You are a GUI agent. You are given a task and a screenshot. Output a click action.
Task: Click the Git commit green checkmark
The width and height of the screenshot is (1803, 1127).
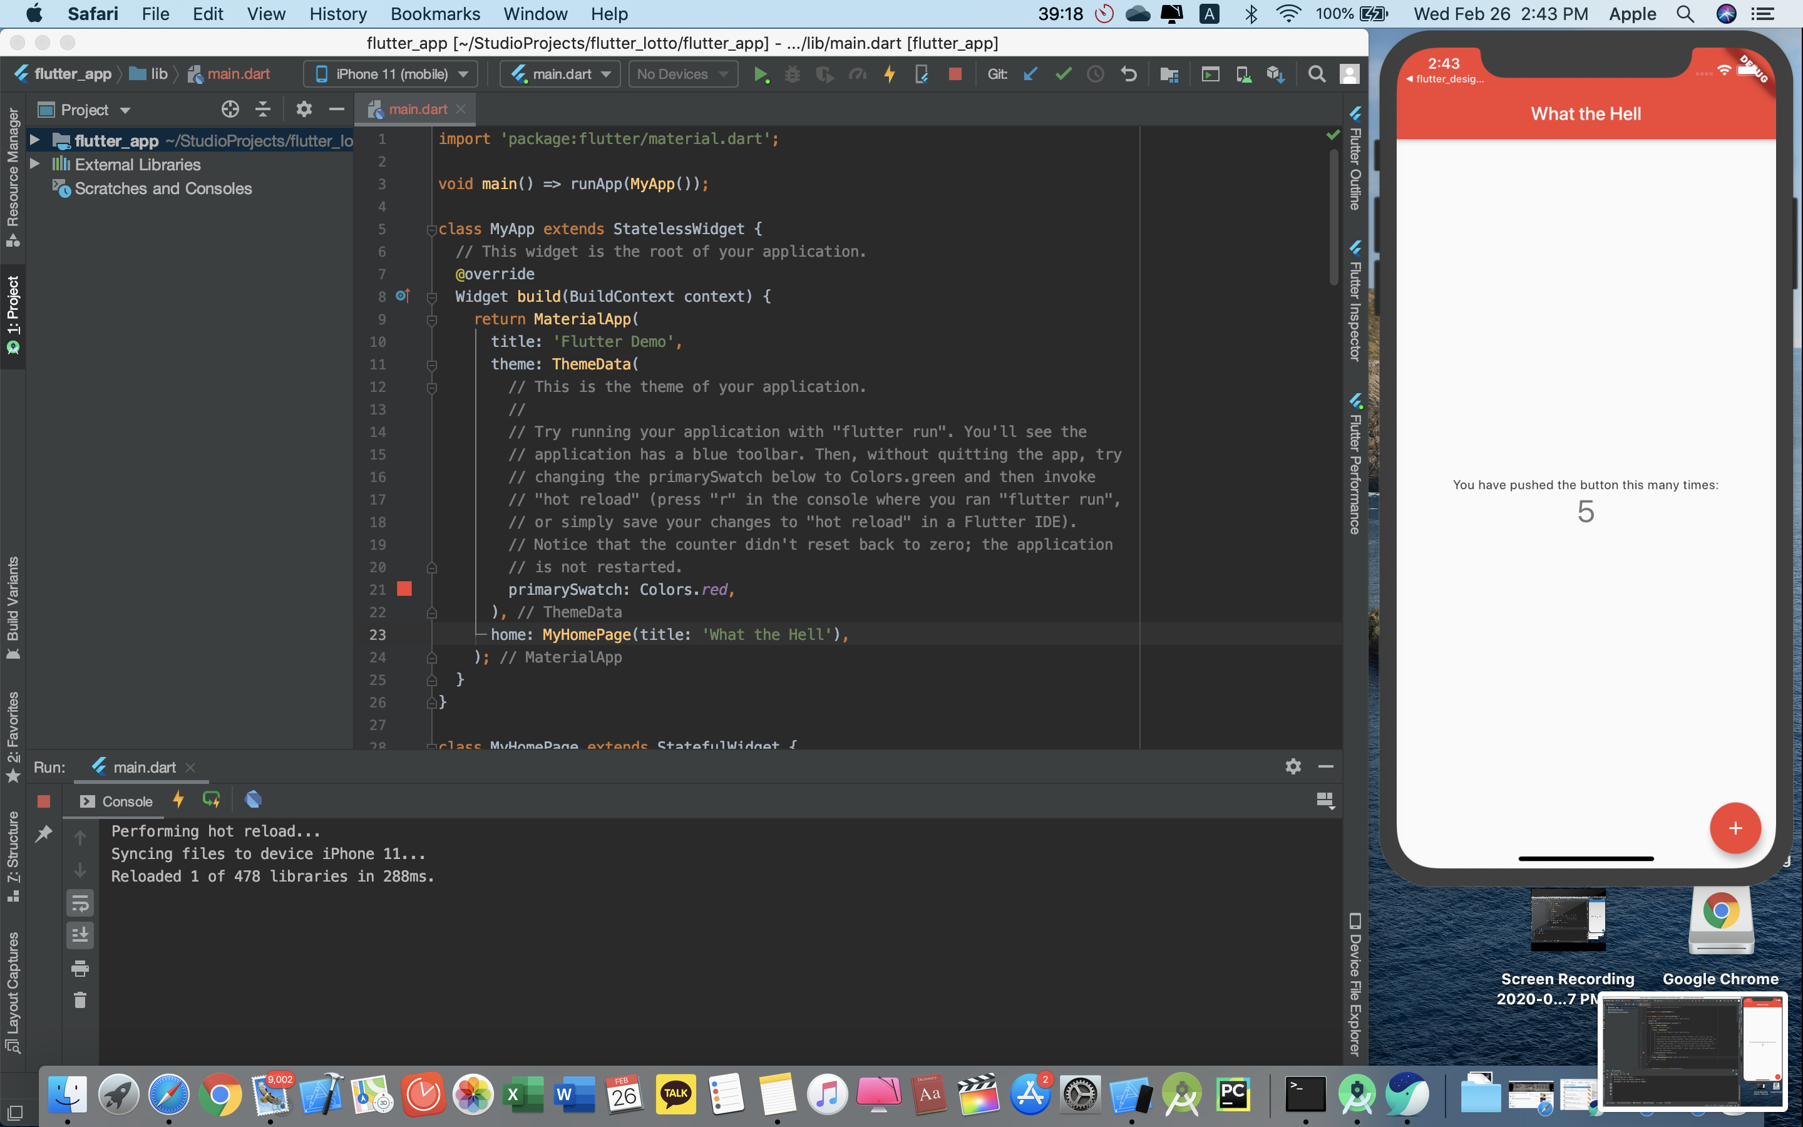point(1063,74)
